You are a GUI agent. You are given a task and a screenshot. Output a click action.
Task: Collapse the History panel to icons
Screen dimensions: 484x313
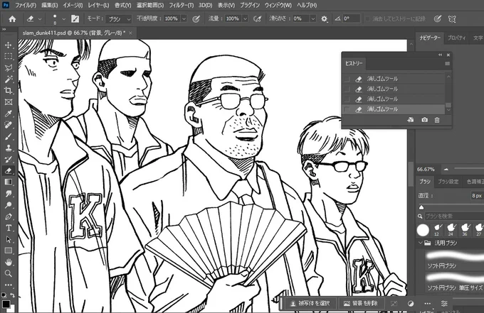440,55
